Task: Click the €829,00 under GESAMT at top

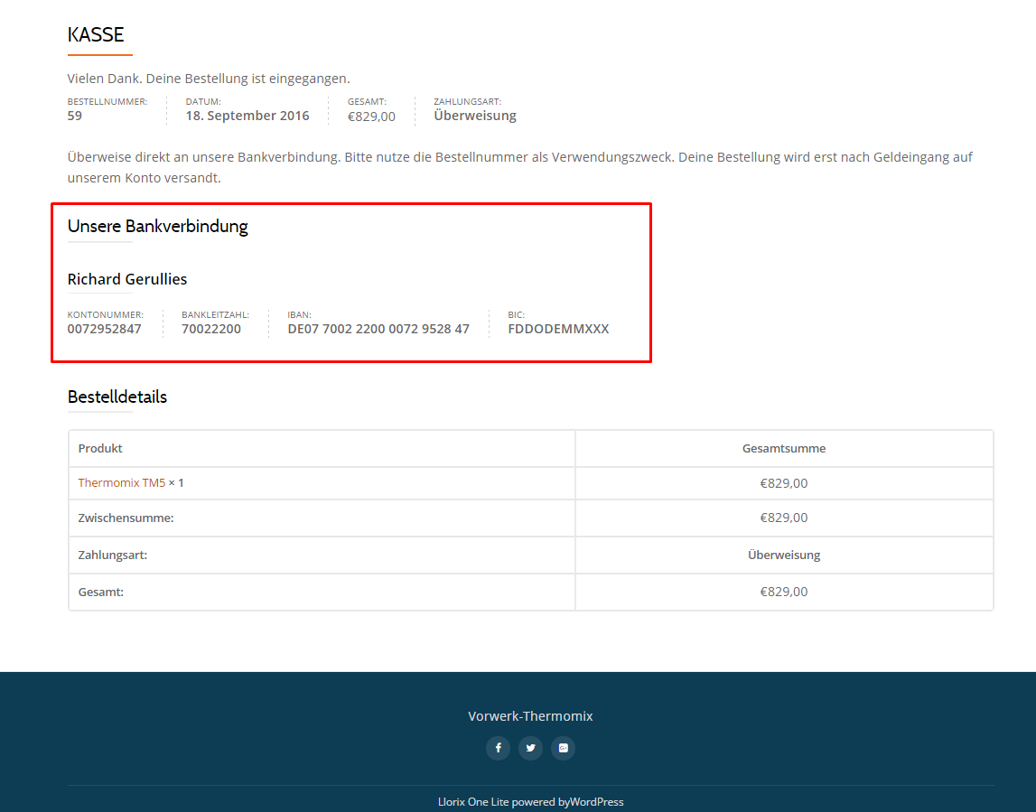Action: (x=371, y=117)
